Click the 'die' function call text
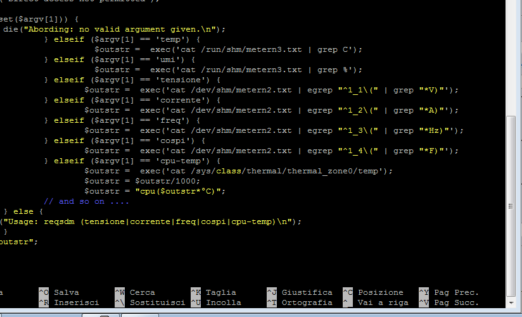 point(11,29)
